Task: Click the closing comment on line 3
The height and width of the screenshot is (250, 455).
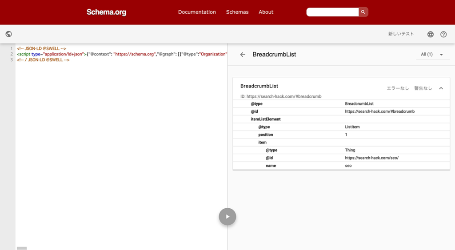Action: [43, 60]
